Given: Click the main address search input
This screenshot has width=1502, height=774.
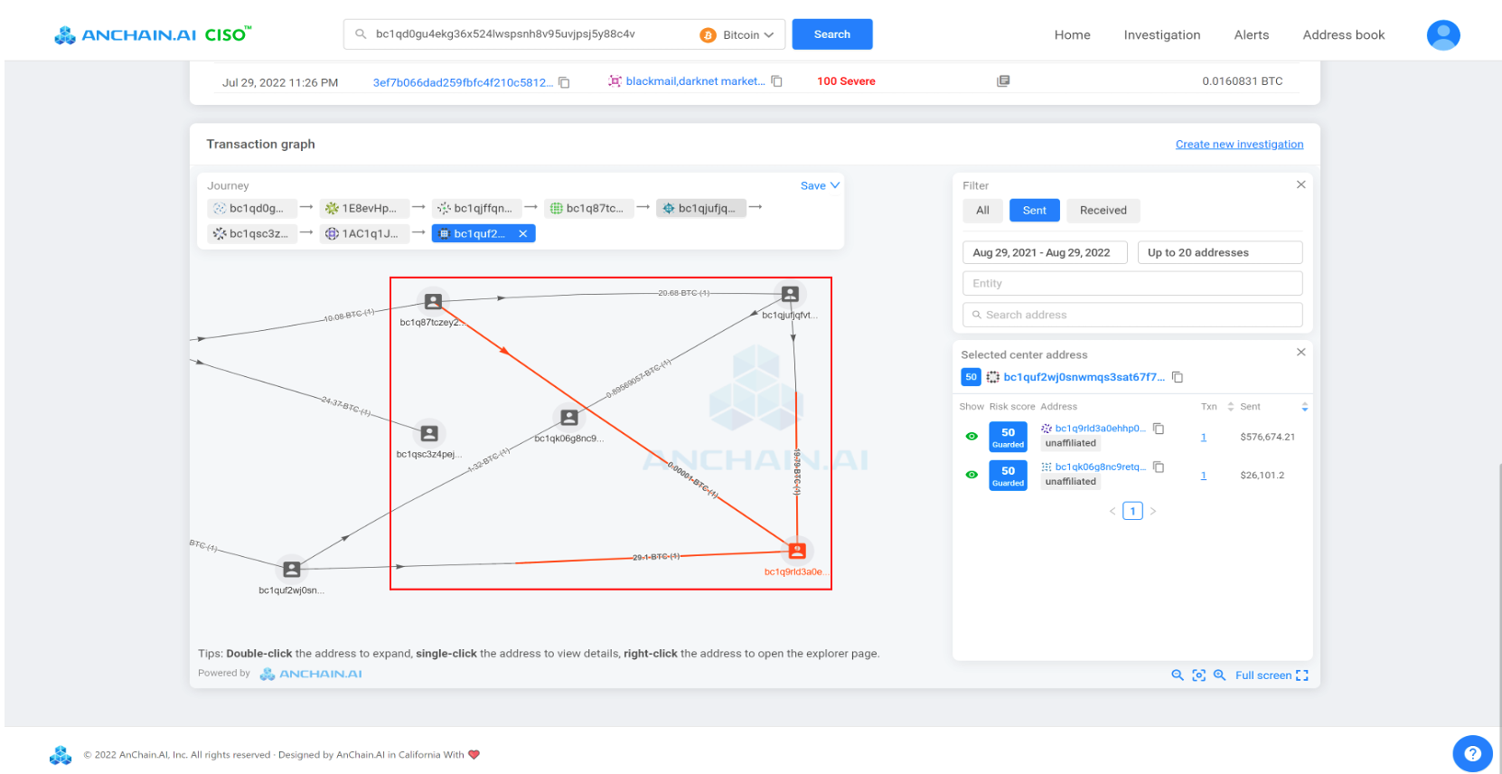Looking at the screenshot, I should click(533, 34).
